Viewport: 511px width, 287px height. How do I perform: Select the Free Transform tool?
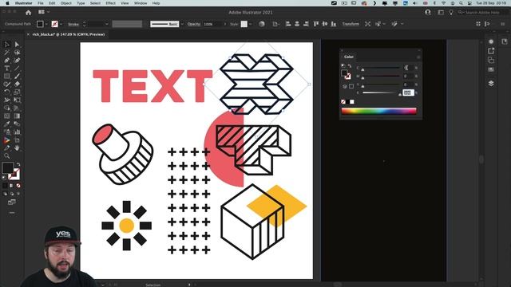pos(17,100)
